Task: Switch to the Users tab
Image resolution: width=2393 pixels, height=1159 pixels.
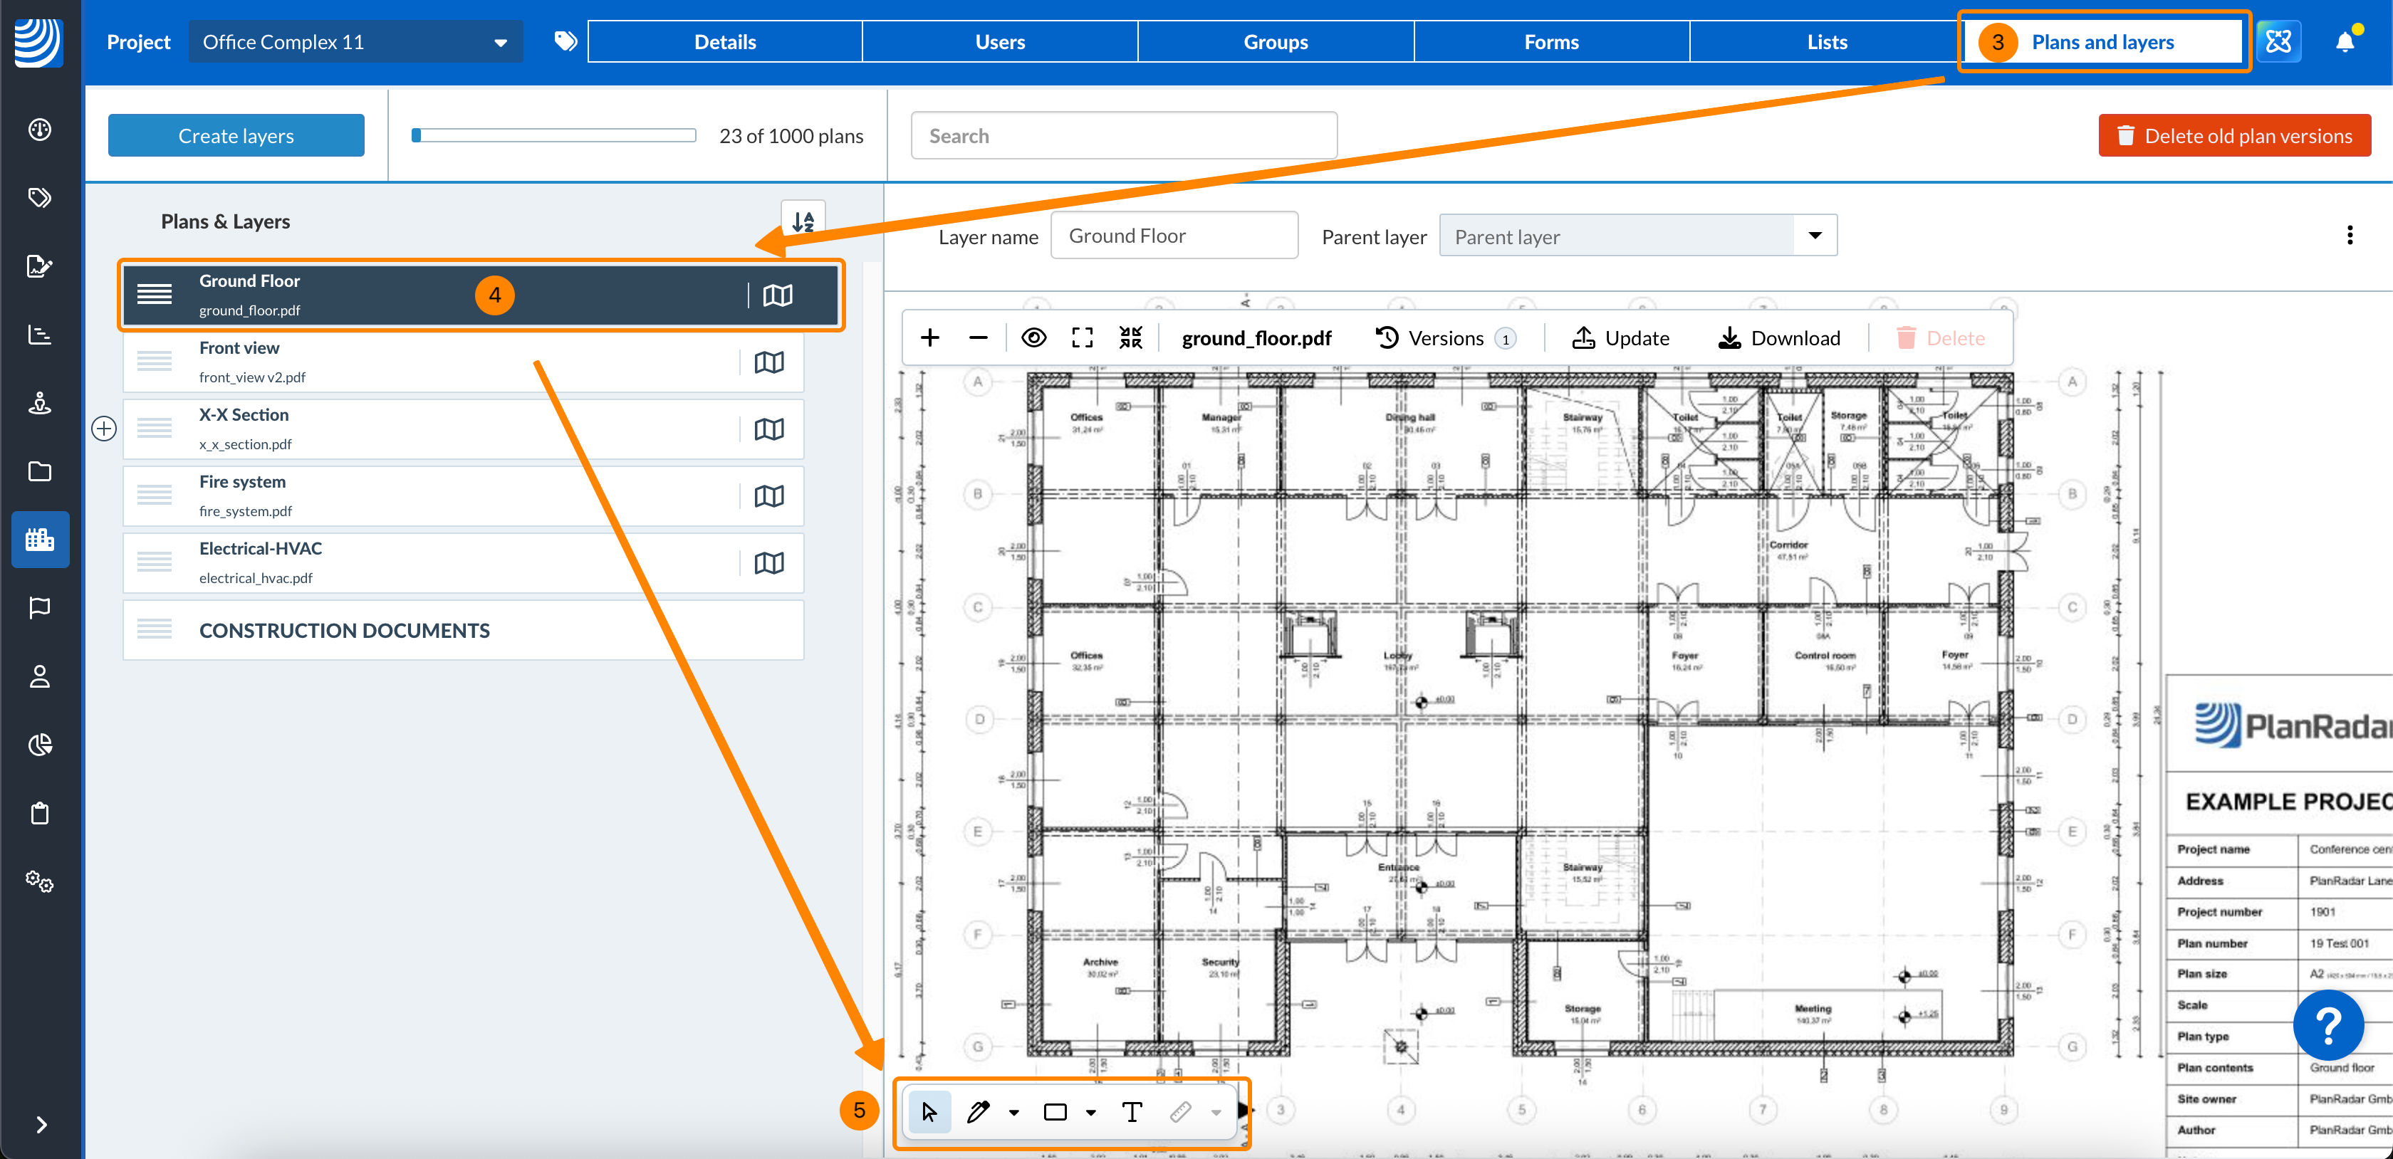Action: pyautogui.click(x=1001, y=42)
